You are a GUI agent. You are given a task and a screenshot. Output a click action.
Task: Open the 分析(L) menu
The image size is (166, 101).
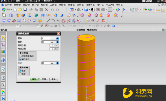(x=81, y=5)
